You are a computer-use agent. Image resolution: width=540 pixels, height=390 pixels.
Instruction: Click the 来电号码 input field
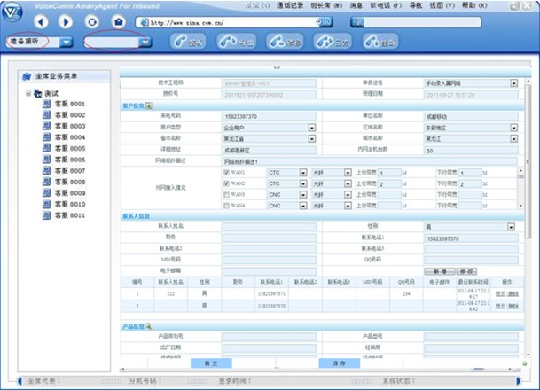269,116
